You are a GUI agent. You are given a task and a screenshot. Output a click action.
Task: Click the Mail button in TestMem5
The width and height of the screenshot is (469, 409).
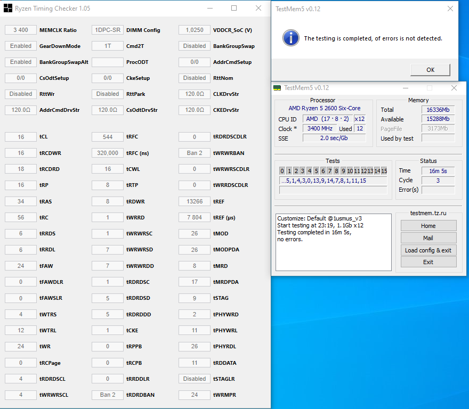click(x=428, y=238)
